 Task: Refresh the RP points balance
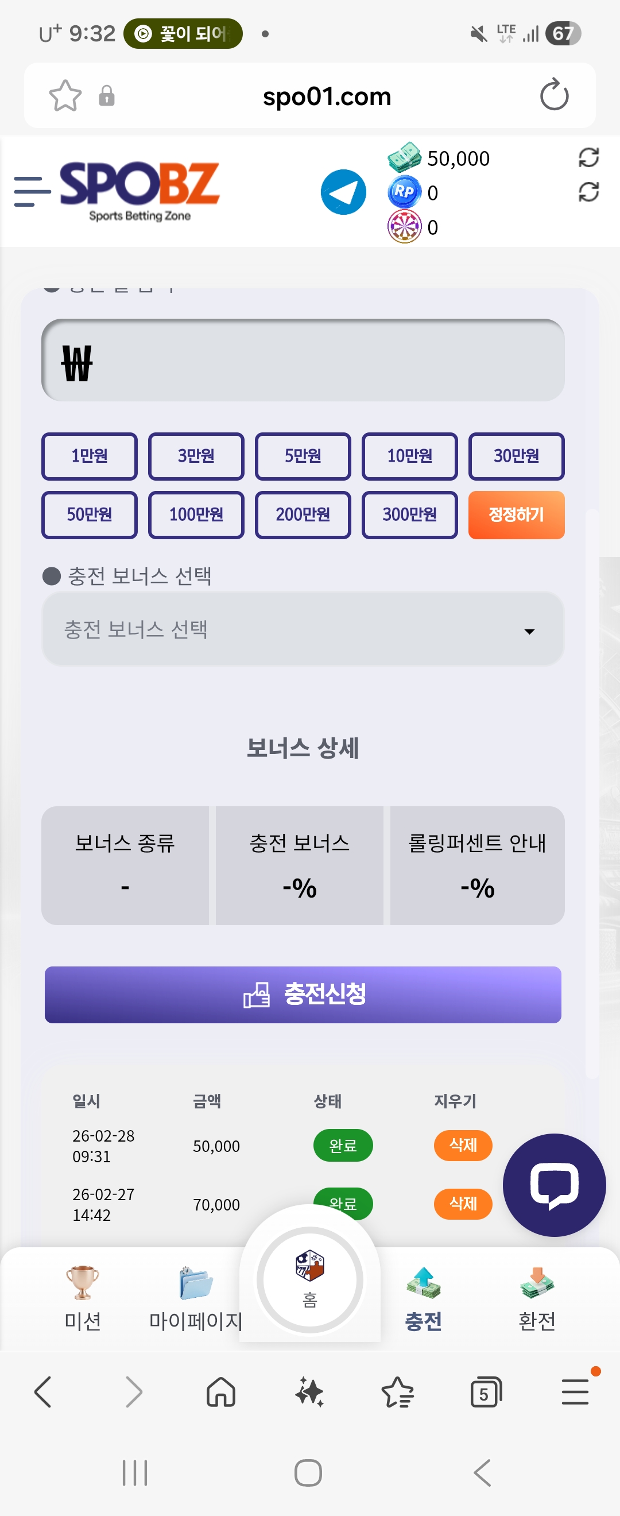pos(588,192)
